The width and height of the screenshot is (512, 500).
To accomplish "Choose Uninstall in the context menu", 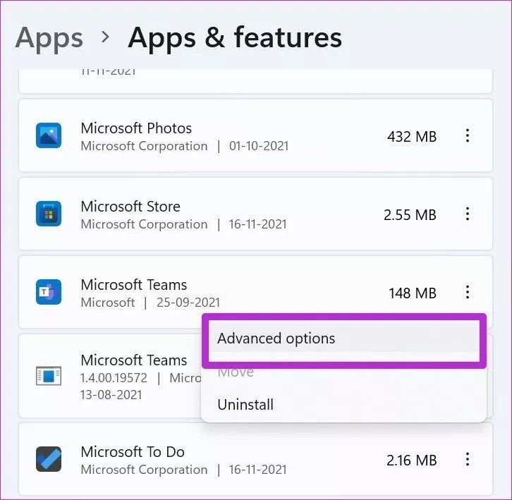I will [x=245, y=405].
